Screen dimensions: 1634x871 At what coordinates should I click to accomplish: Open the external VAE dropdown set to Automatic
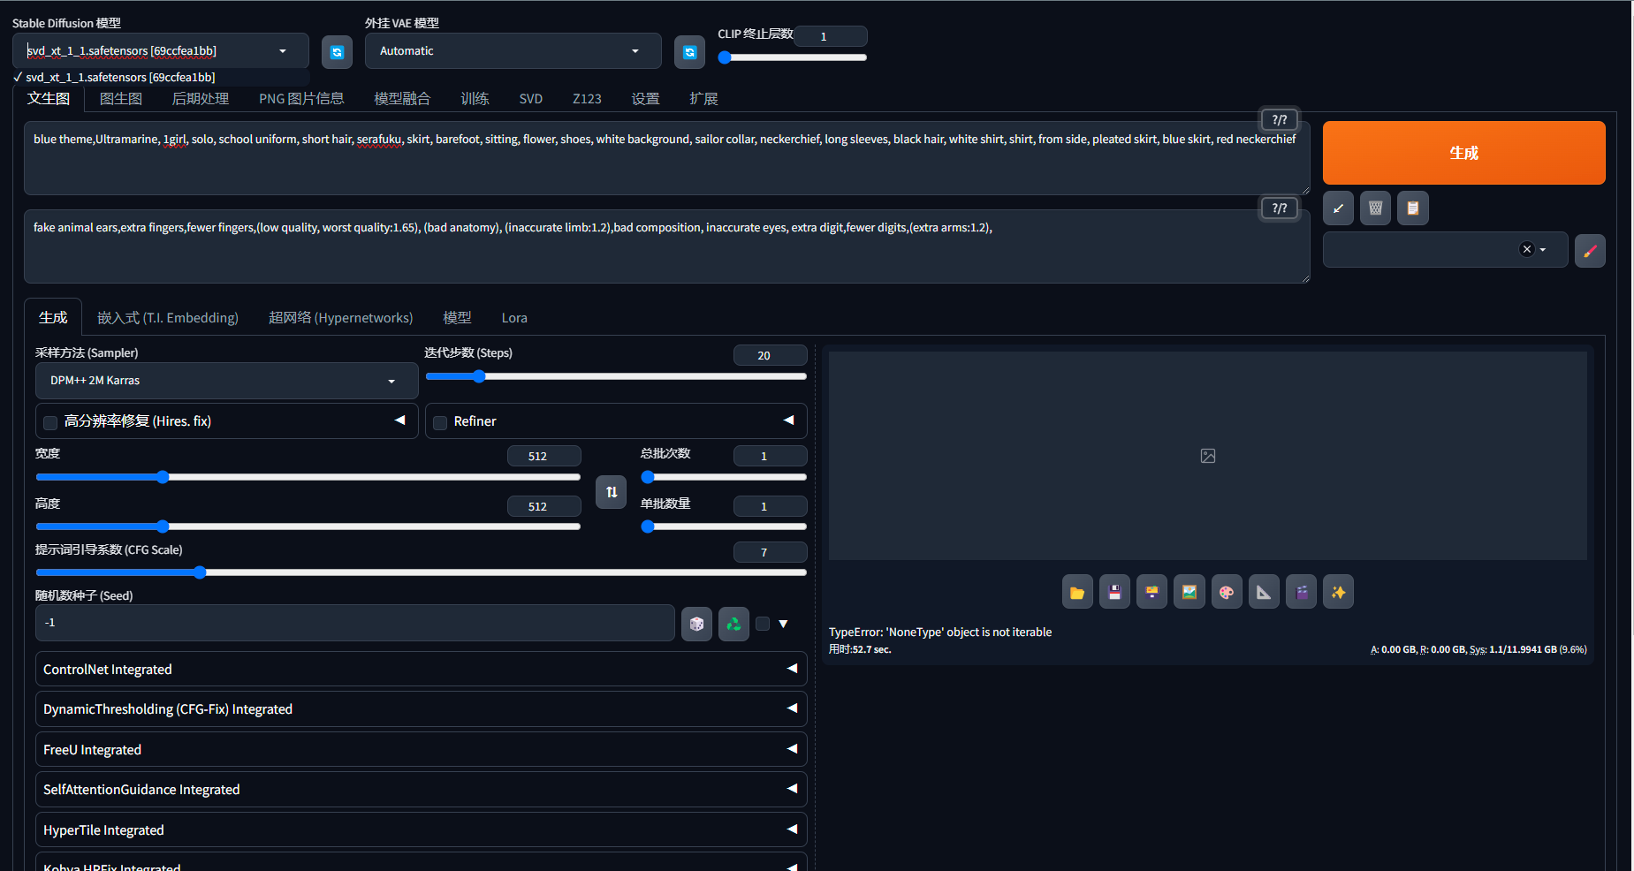click(513, 51)
